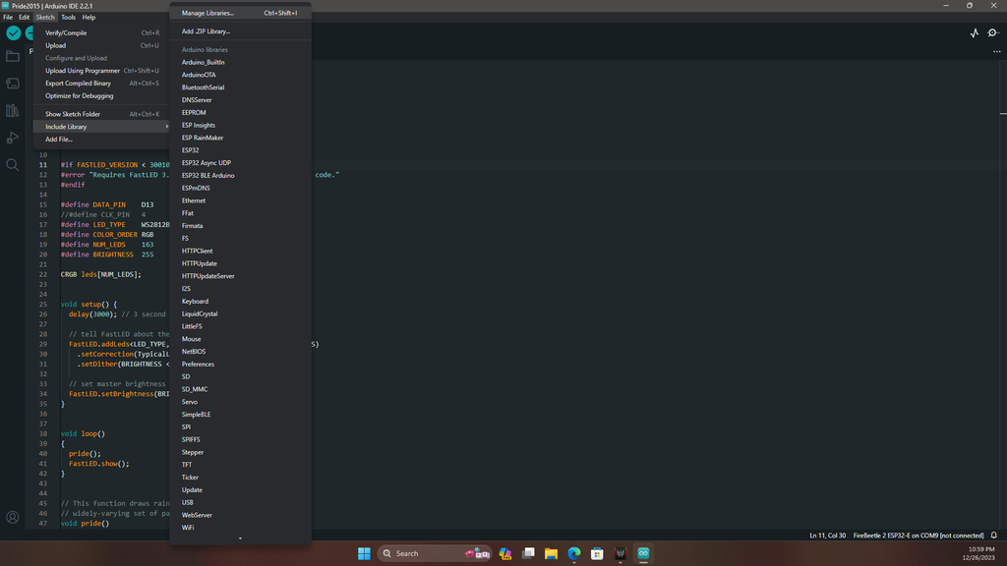The height and width of the screenshot is (566, 1007).
Task: Include the SPIFFS library
Action: pos(240,439)
